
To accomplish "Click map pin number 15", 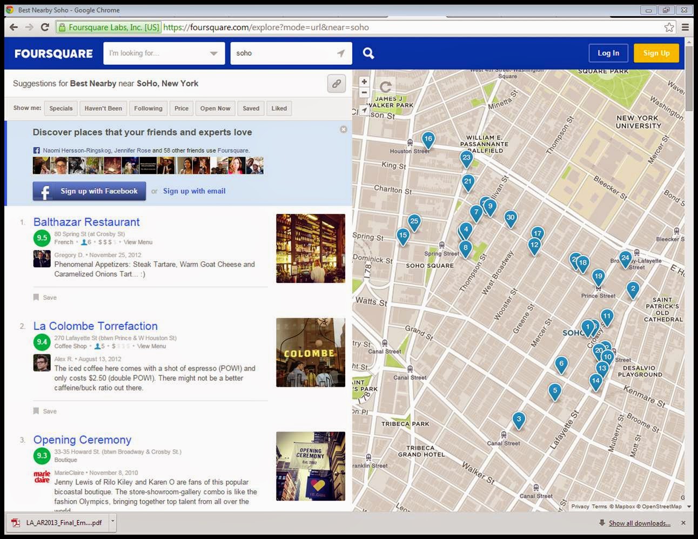I will click(x=402, y=237).
